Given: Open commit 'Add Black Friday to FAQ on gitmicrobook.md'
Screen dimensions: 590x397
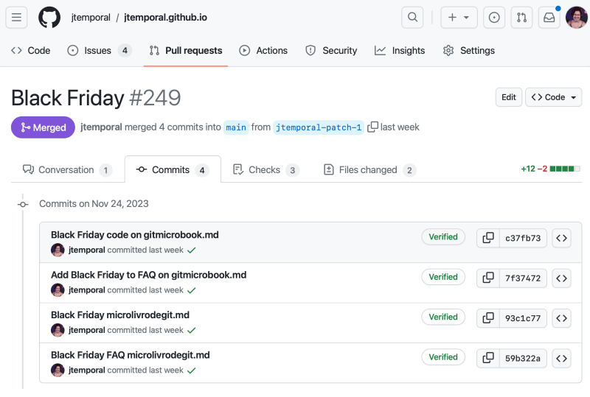Looking at the screenshot, I should pyautogui.click(x=149, y=275).
